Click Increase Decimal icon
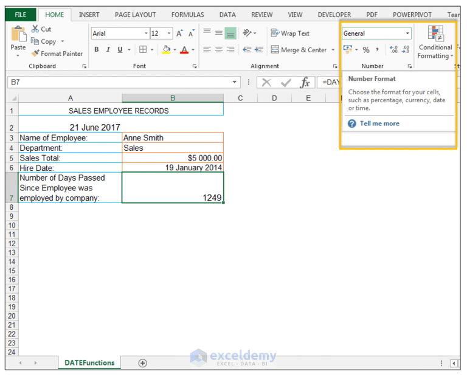467x377 pixels. point(394,49)
